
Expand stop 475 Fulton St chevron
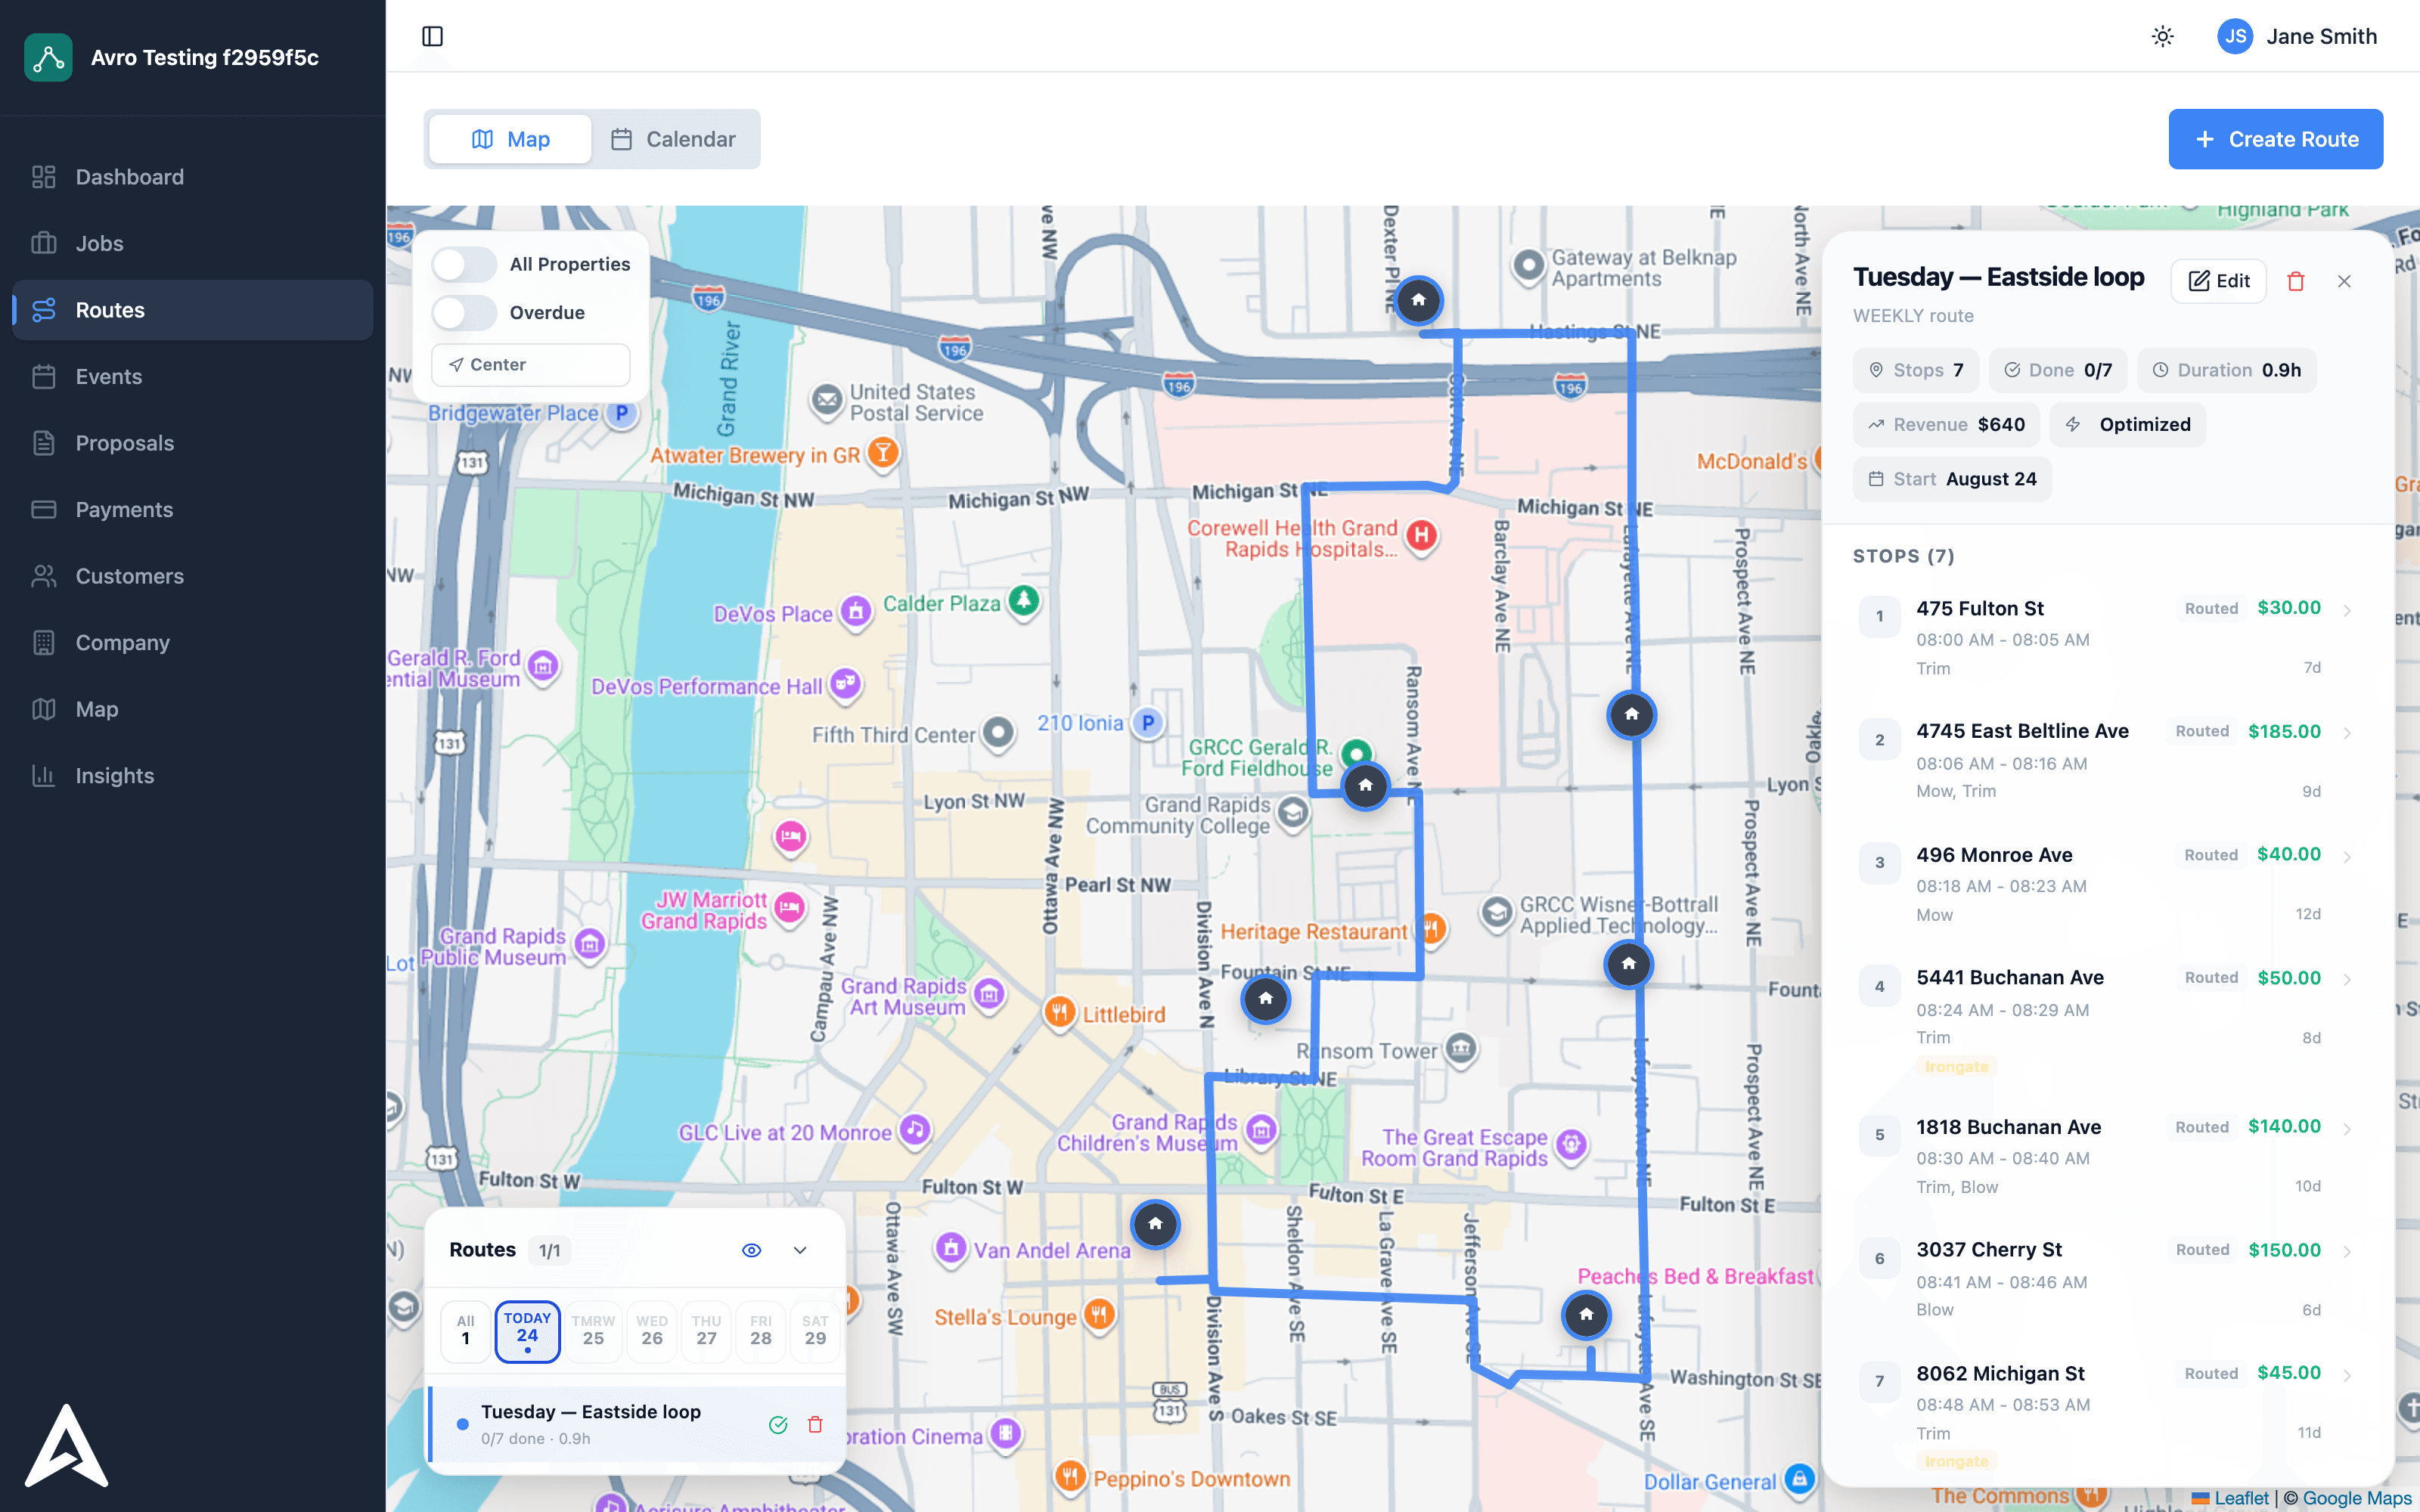[x=2347, y=610]
